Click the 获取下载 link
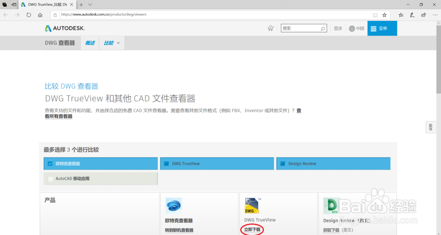Image resolution: width=441 pixels, height=235 pixels. click(331, 230)
